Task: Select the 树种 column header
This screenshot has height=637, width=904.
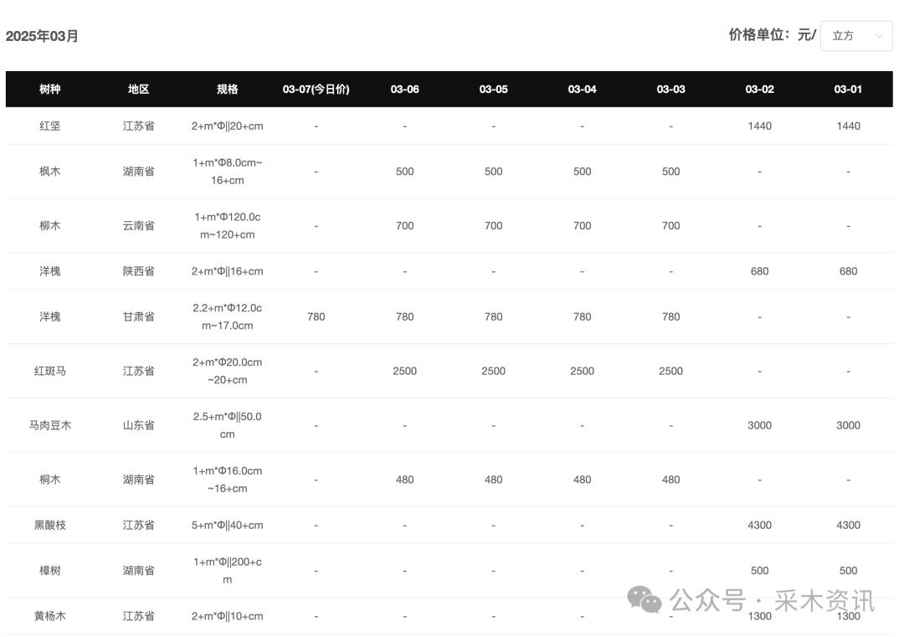Action: click(50, 90)
